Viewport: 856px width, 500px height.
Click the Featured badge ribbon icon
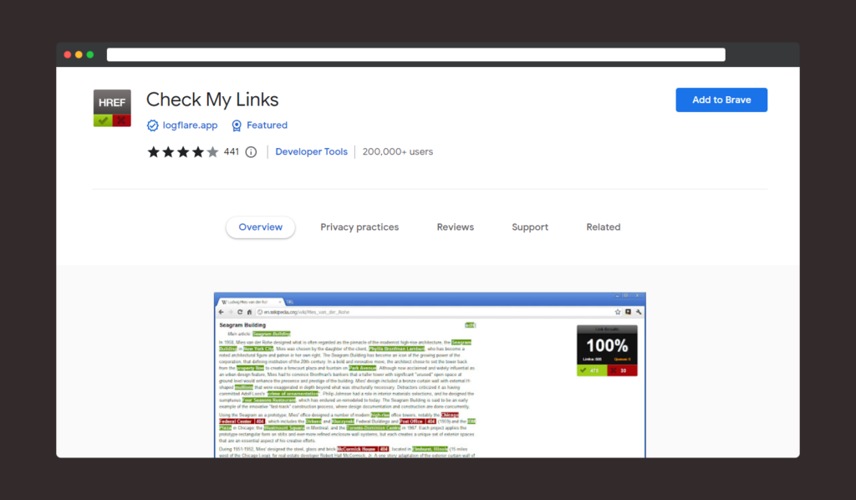coord(237,125)
